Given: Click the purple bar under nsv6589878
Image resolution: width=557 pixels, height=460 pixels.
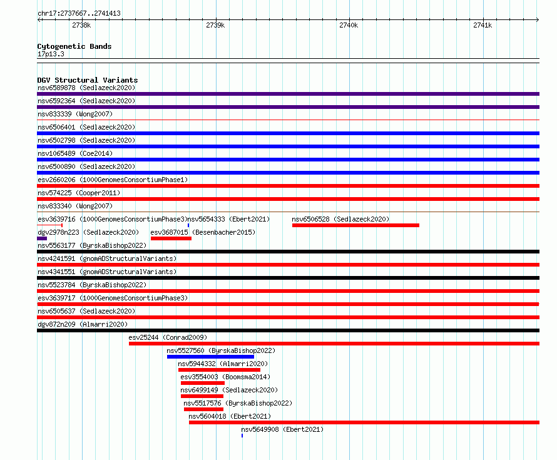Looking at the screenshot, I should pyautogui.click(x=288, y=94).
